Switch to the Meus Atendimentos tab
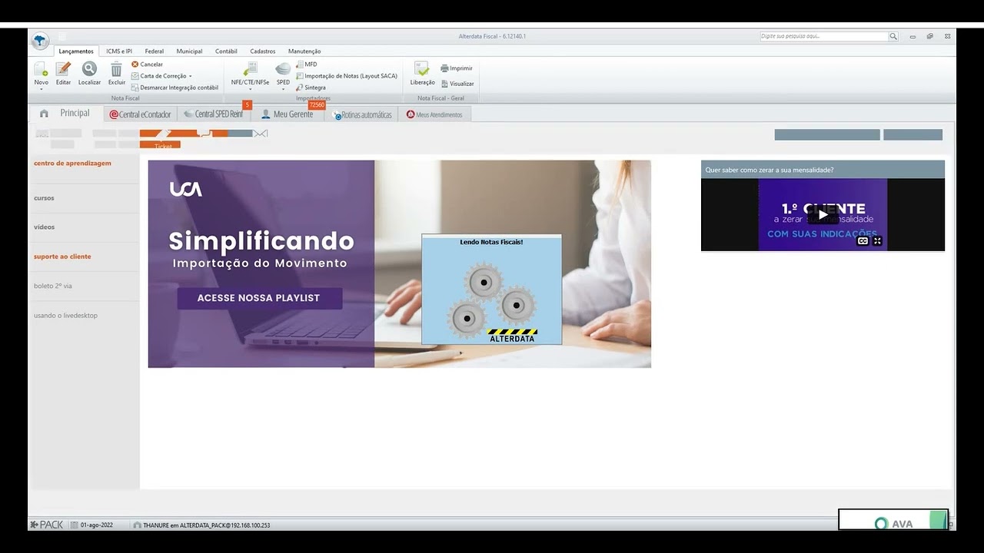The image size is (984, 553). coord(434,114)
